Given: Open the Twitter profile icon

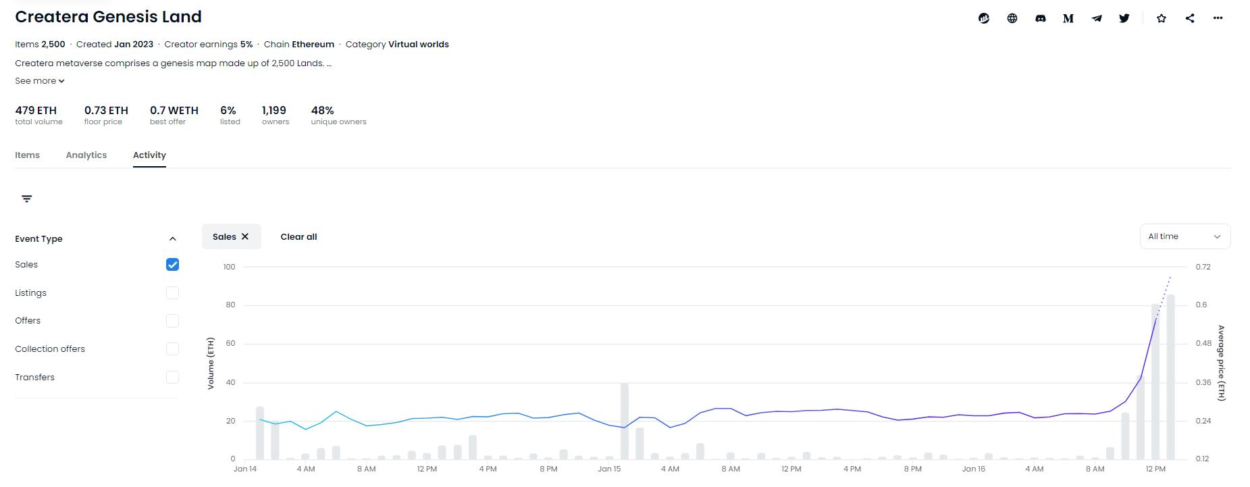Looking at the screenshot, I should point(1124,18).
